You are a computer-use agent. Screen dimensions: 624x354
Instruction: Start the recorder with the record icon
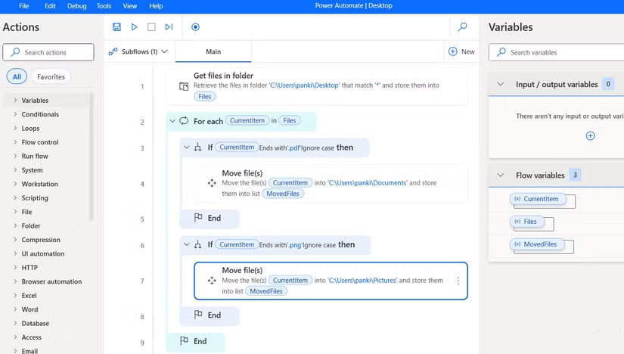[x=195, y=27]
